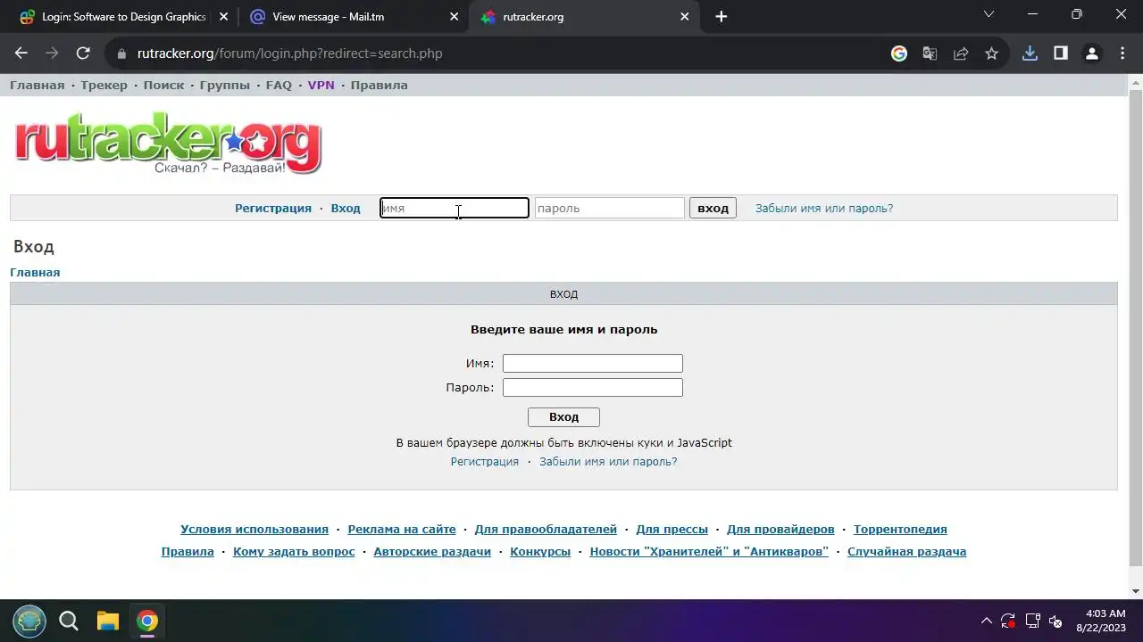Viewport: 1143px width, 642px height.
Task: Open Для прессы footer link
Action: tap(672, 530)
